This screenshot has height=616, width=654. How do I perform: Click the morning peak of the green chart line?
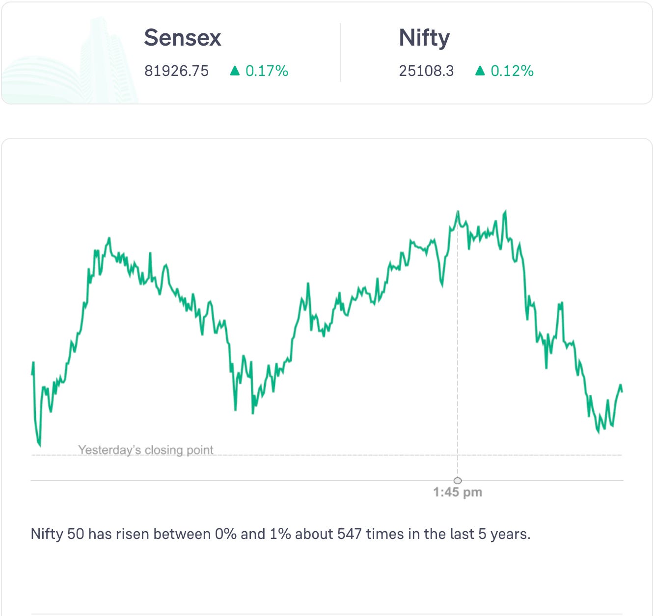pyautogui.click(x=109, y=239)
